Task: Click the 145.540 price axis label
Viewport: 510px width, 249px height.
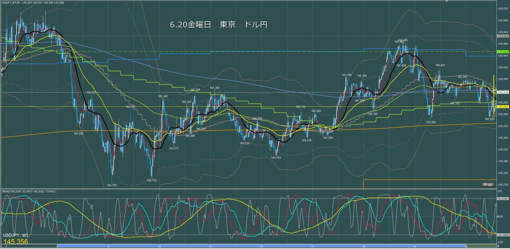Action: (x=503, y=20)
